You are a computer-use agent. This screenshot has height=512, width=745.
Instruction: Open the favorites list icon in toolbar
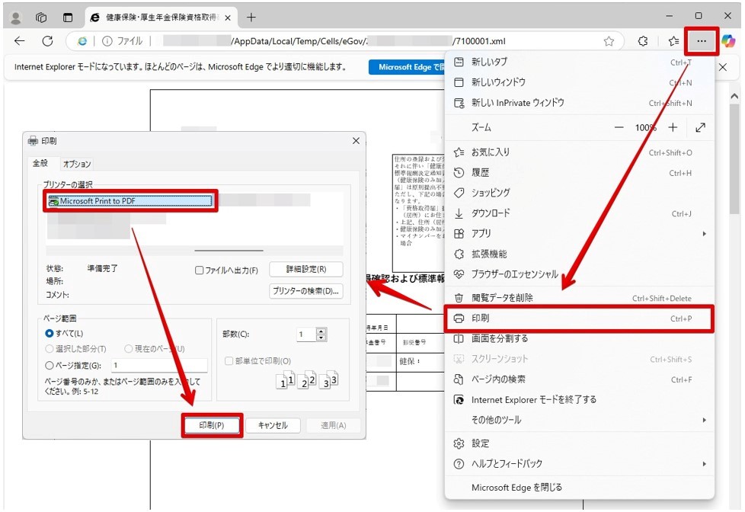click(x=673, y=41)
